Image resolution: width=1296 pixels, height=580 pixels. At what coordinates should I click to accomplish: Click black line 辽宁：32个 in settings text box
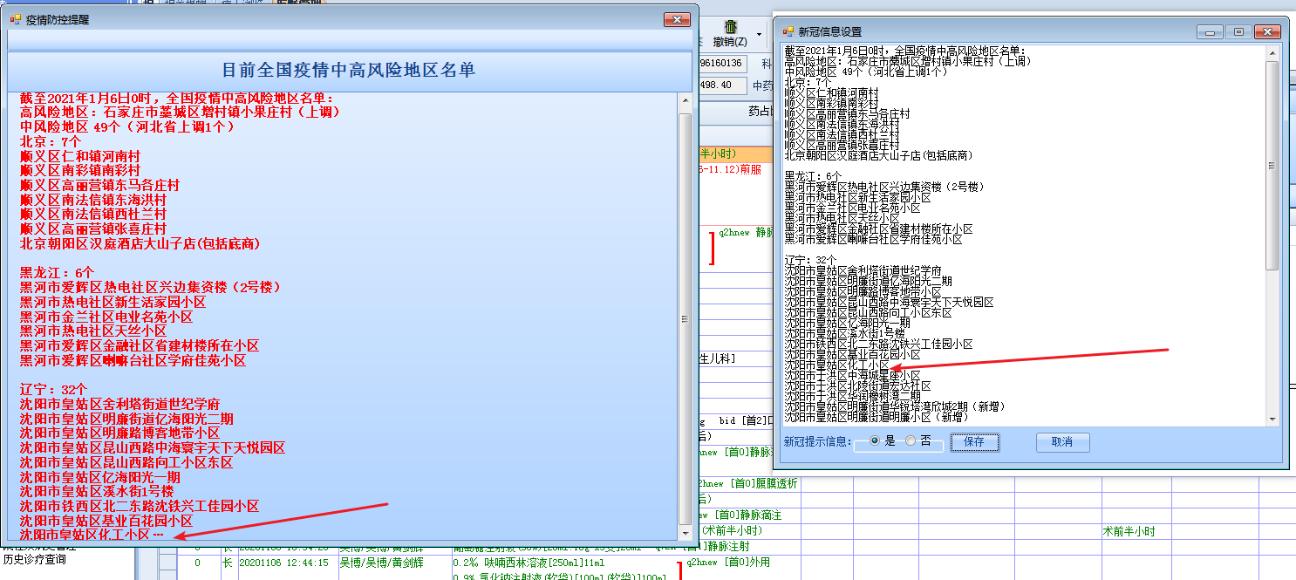pos(810,261)
